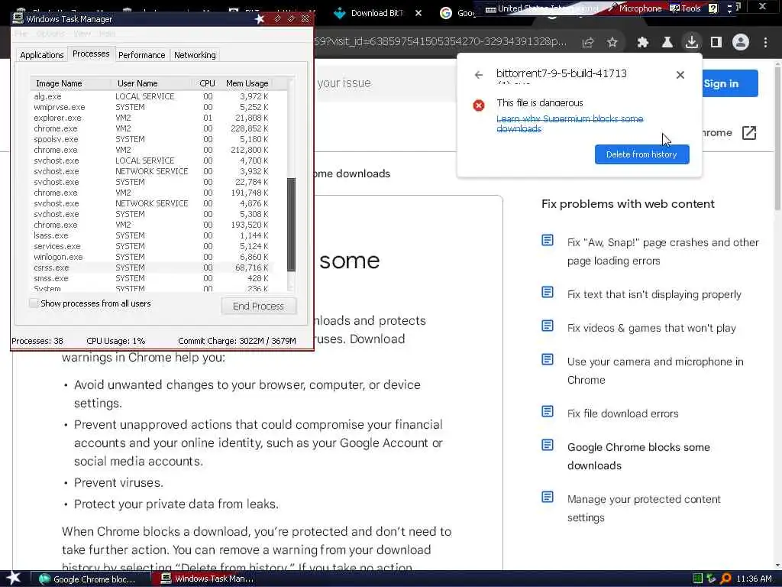
Task: Select the Processes tab
Action: point(91,54)
